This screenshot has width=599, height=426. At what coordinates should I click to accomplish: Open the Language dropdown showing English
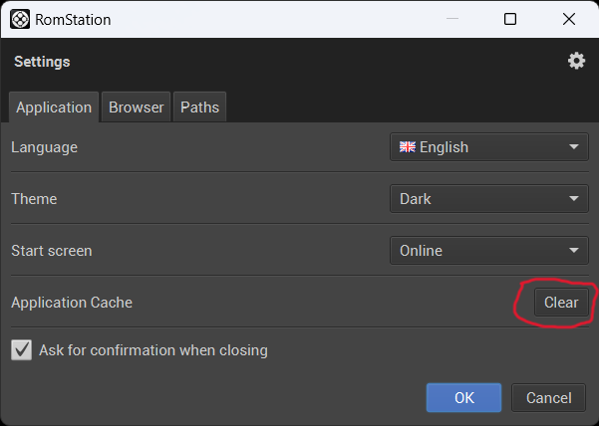(x=489, y=147)
